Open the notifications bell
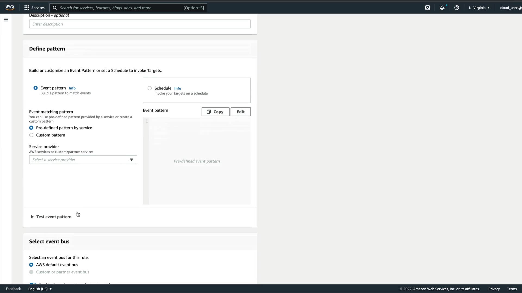 coord(442,8)
